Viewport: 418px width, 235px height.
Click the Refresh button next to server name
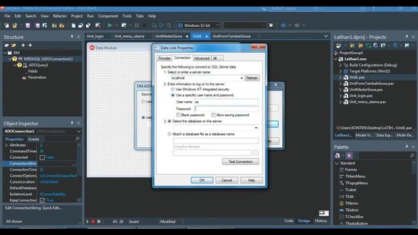[x=252, y=78]
